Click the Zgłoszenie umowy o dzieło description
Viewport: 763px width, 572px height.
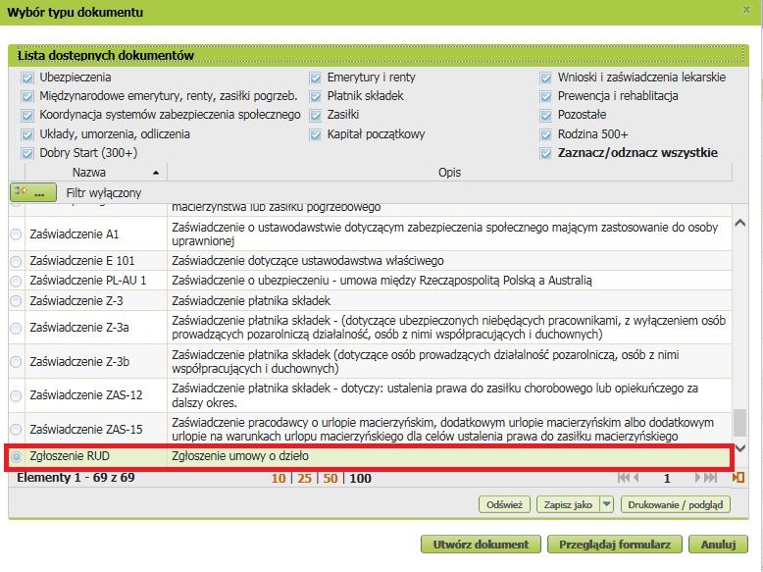240,456
